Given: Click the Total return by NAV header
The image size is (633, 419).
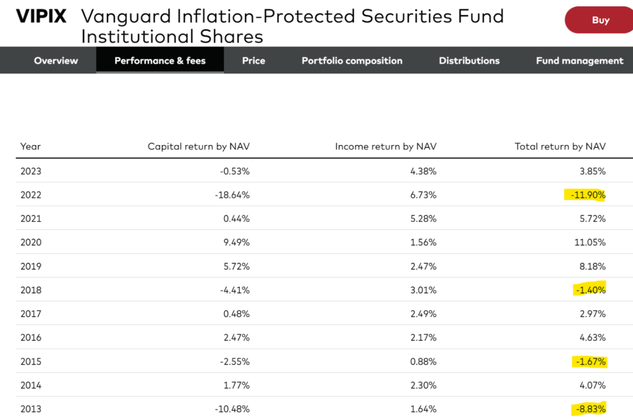Looking at the screenshot, I should point(560,146).
